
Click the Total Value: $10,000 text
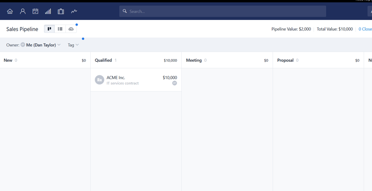(x=335, y=29)
